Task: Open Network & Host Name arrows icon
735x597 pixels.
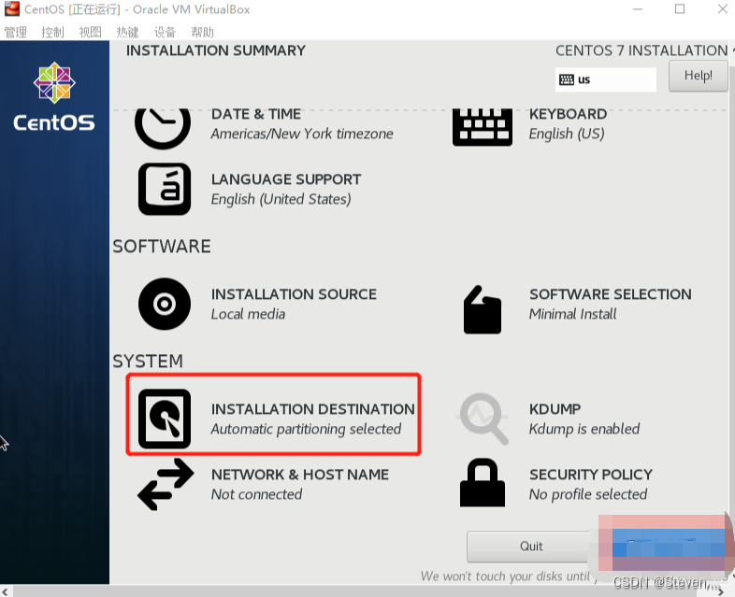Action: (166, 484)
